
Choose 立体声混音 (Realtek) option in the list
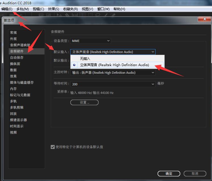(117, 65)
